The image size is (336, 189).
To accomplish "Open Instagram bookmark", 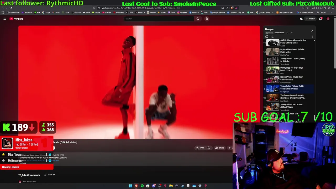I will [x=182, y=12].
